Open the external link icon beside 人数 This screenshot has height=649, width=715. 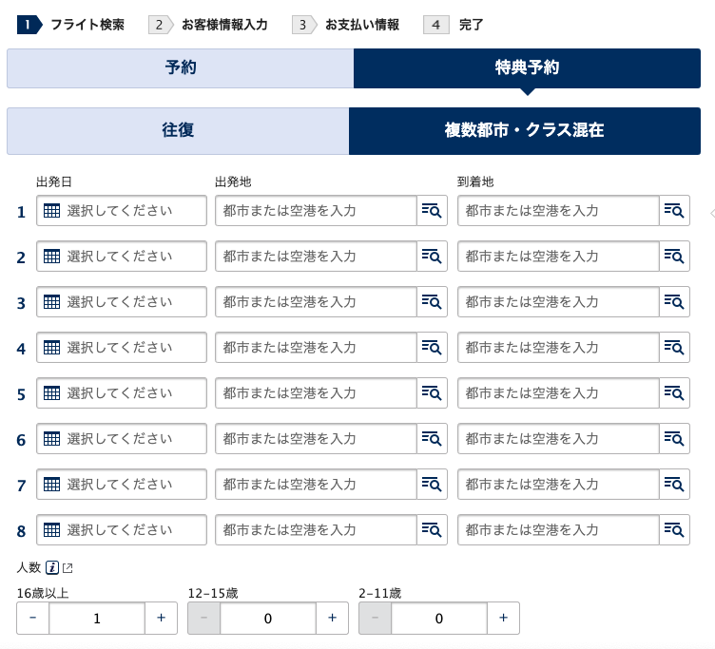68,568
